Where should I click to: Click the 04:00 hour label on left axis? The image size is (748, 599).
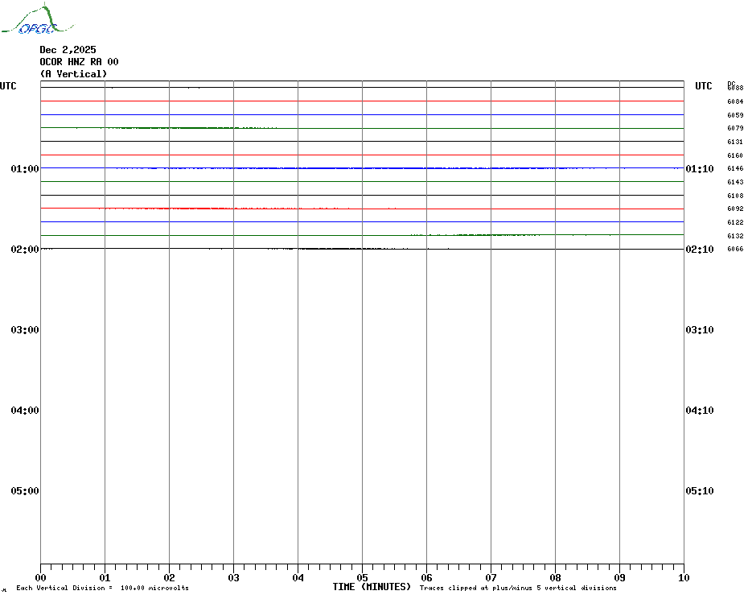pyautogui.click(x=25, y=411)
